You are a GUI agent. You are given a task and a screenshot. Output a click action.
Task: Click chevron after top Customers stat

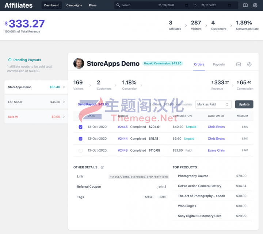click(231, 26)
